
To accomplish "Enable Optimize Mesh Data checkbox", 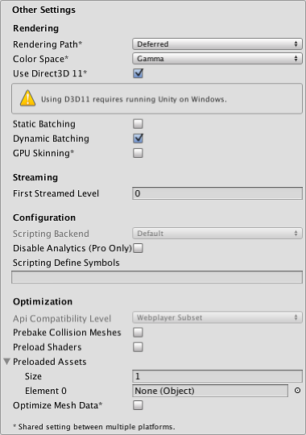I will click(x=138, y=405).
